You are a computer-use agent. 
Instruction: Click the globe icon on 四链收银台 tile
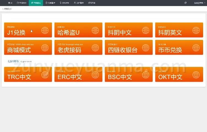[x=146, y=48]
